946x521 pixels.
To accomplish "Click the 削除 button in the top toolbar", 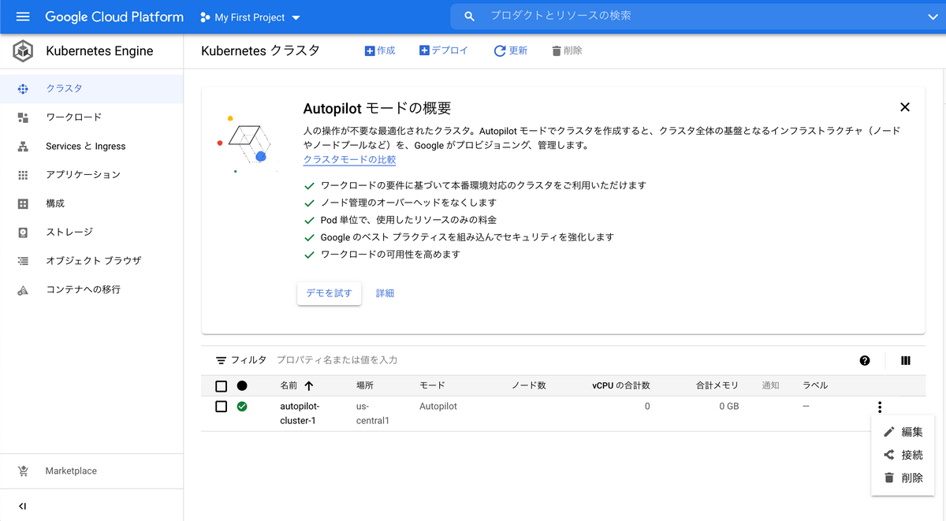I will [567, 51].
